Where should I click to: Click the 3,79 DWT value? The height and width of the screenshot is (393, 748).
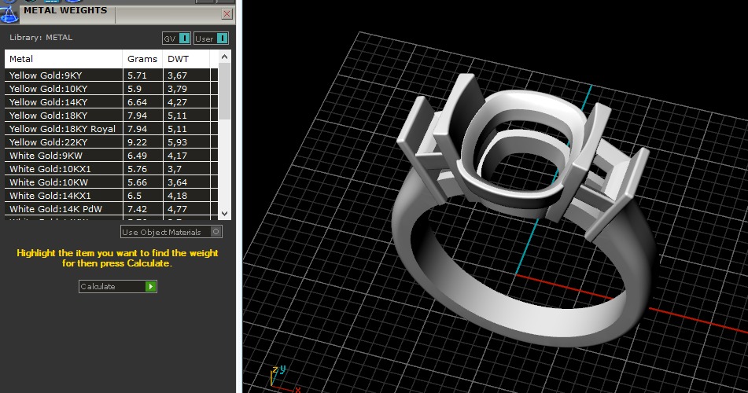[x=177, y=89]
